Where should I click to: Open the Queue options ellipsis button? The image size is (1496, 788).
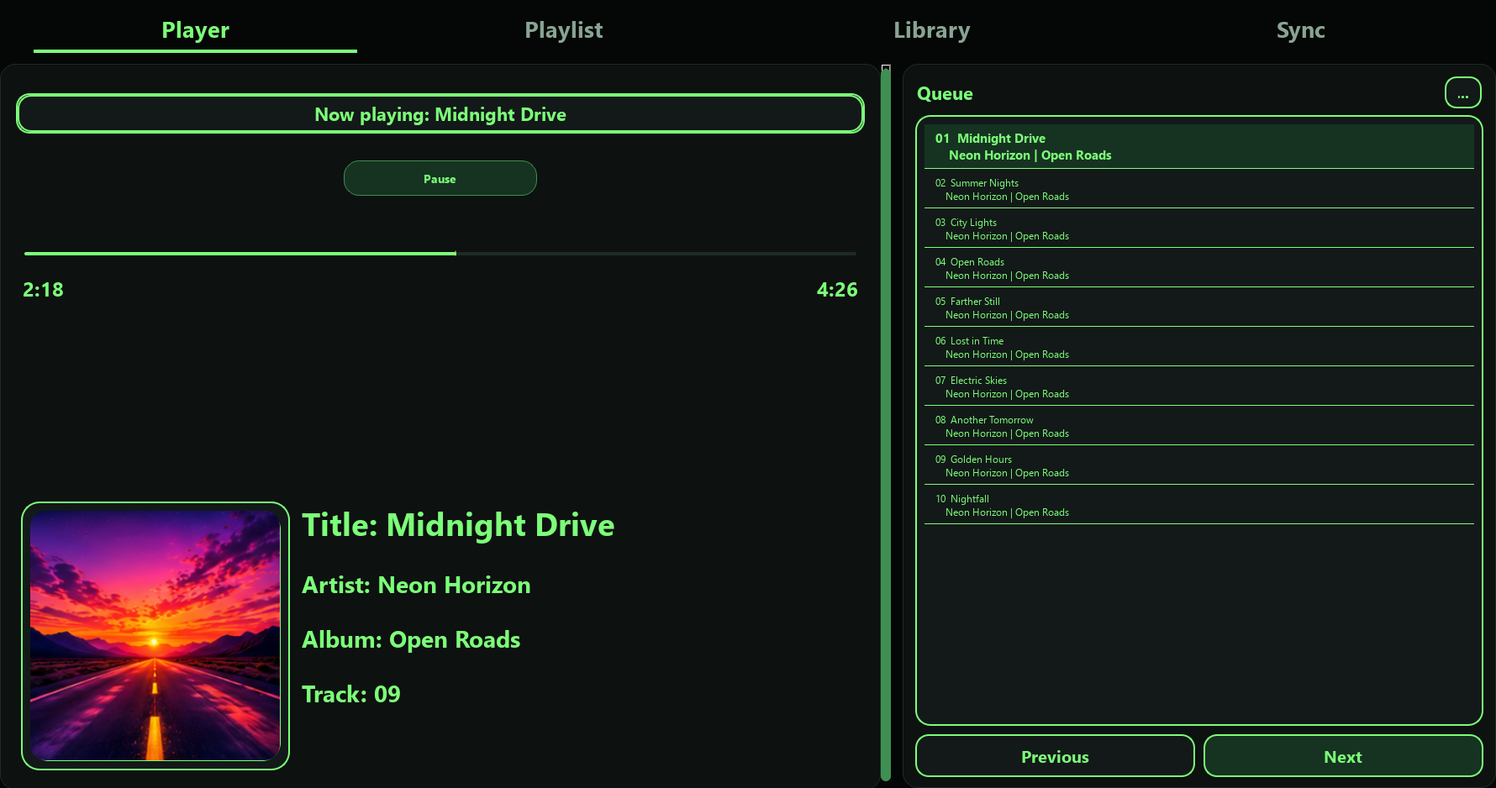pos(1462,93)
